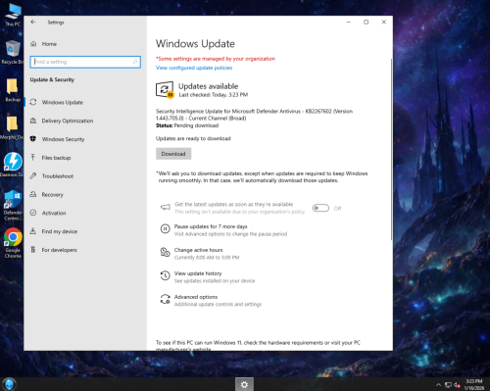Go back with the Settings back arrow

tap(33, 23)
